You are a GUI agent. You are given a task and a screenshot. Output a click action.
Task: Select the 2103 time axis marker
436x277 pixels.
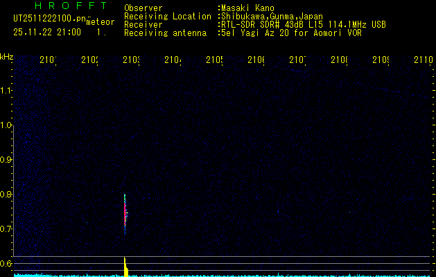pyautogui.click(x=131, y=60)
